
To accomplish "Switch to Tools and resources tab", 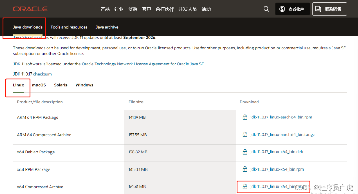I will point(69,27).
